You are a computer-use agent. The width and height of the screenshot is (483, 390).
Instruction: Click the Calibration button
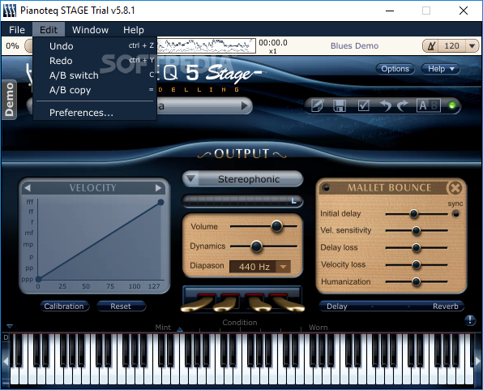pos(64,306)
